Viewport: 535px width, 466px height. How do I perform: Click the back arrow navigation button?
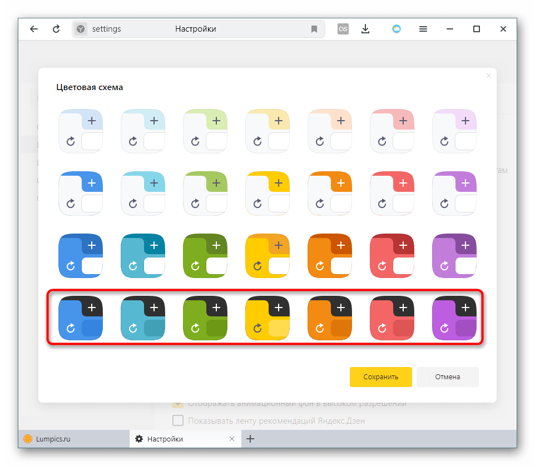(34, 29)
